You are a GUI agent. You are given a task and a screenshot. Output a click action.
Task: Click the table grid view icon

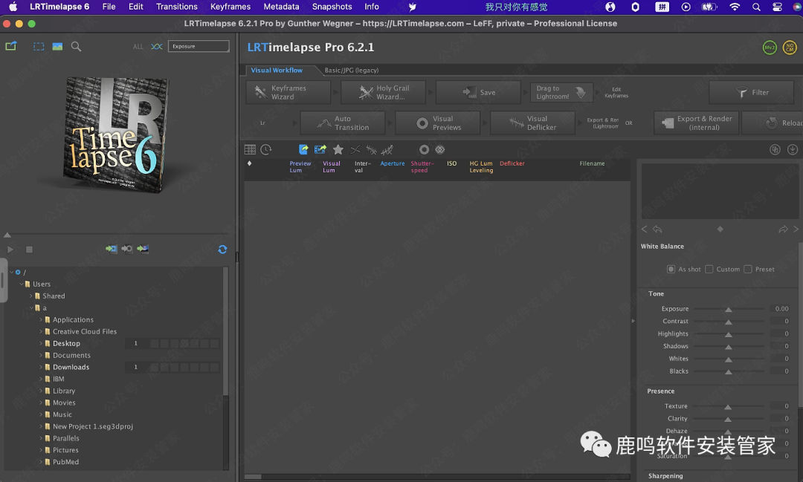250,149
